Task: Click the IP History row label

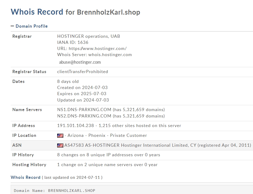Action: pyautogui.click(x=23, y=155)
